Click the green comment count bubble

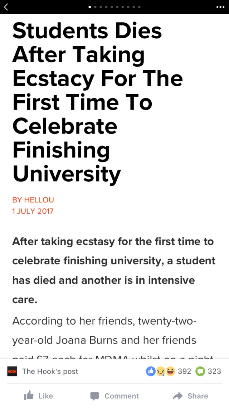click(x=200, y=371)
